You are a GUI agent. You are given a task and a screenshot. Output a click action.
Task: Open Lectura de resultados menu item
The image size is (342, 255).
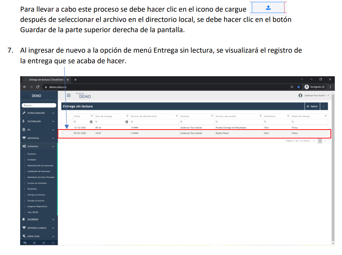coord(37,183)
